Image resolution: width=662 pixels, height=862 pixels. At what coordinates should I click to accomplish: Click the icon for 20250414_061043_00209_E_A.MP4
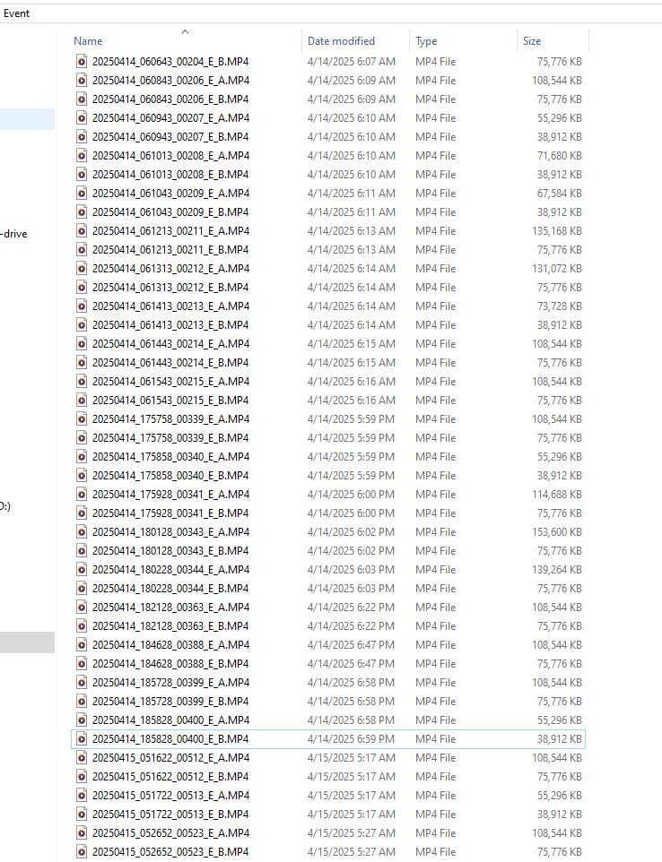click(82, 194)
